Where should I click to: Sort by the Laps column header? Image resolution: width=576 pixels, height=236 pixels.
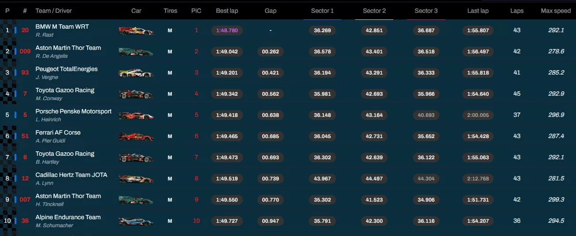click(517, 11)
